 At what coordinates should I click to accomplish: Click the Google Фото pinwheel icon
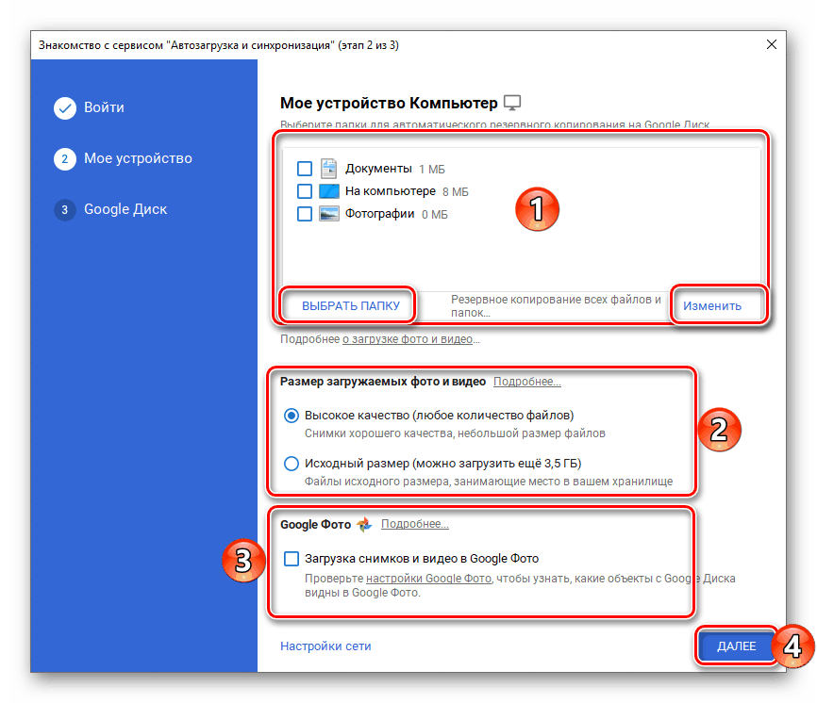[365, 525]
